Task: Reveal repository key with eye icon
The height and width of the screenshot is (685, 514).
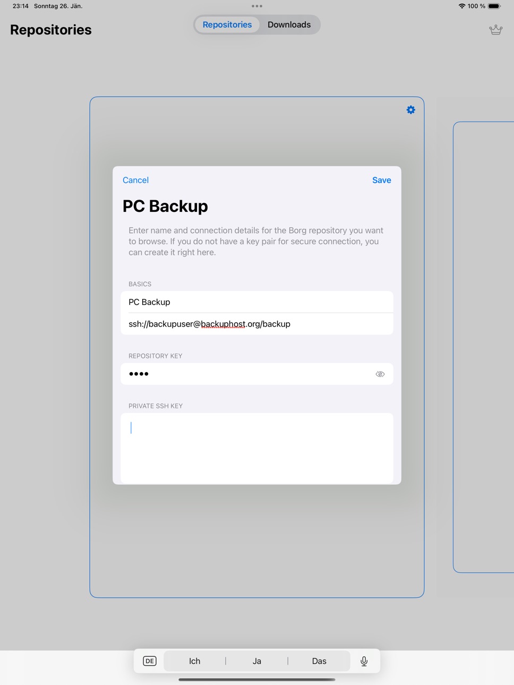Action: click(380, 374)
